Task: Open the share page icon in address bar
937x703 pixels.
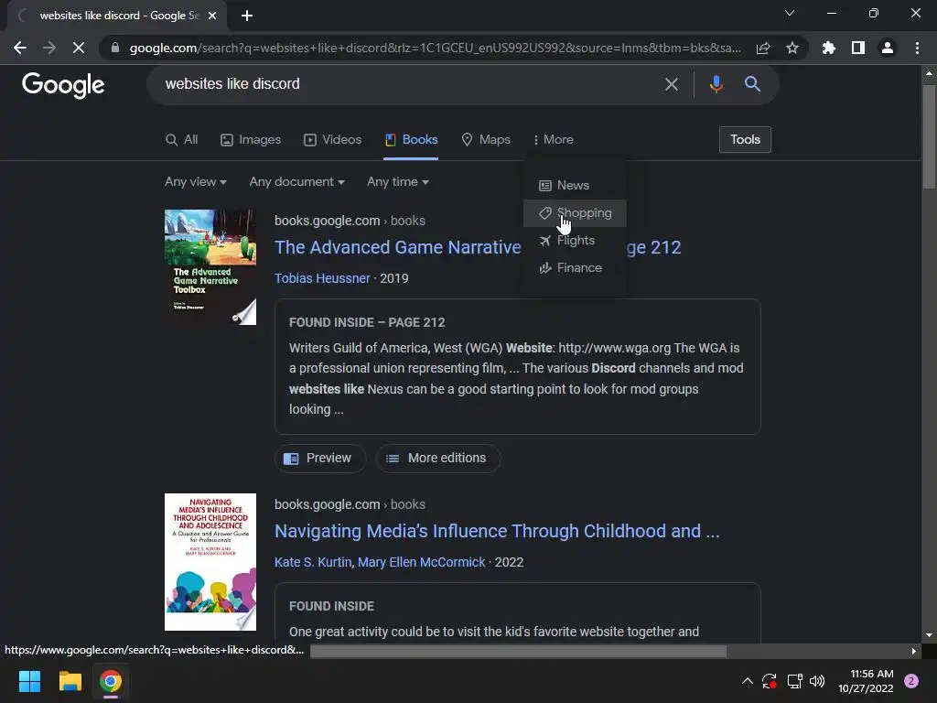Action: [763, 49]
